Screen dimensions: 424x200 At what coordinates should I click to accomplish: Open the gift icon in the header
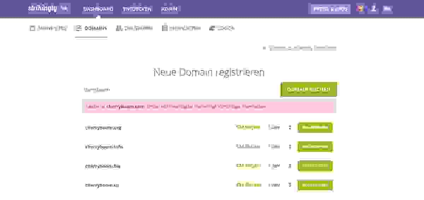coord(360,9)
